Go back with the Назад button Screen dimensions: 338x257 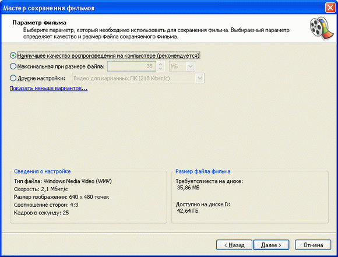coord(234,245)
